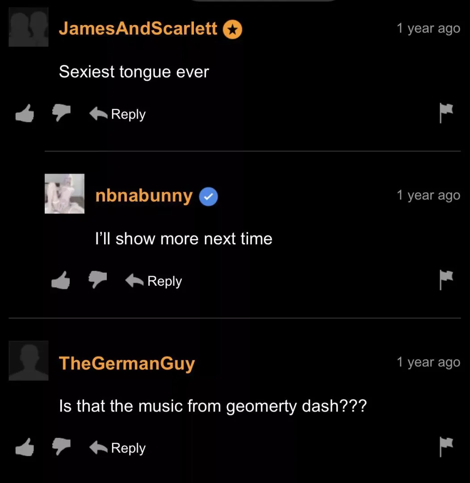
Task: Open the JamesAndScarlett profile name link
Action: click(x=138, y=28)
